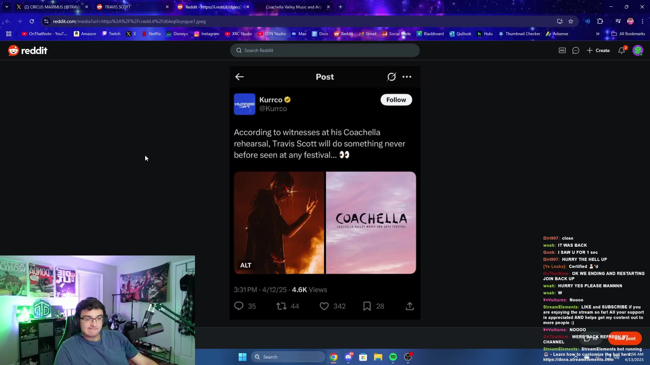
Task: Go back with the browser back arrow
Action: pos(7,21)
